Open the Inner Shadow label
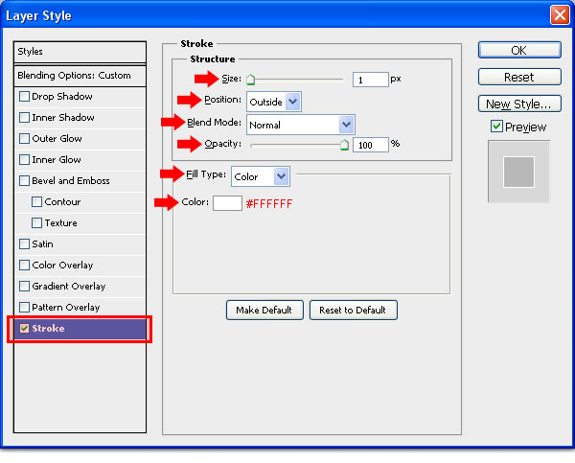This screenshot has height=463, width=575. pos(63,117)
